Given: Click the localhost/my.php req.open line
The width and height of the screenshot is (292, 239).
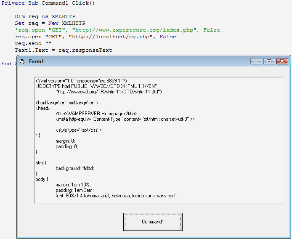Looking at the screenshot, I should tap(96, 37).
